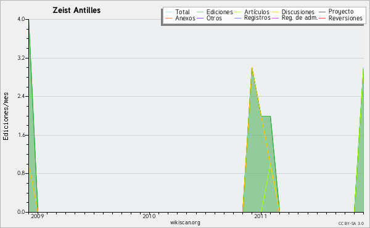Click the 4.0 y-axis value
This screenshot has height=228, width=370.
pyautogui.click(x=21, y=19)
